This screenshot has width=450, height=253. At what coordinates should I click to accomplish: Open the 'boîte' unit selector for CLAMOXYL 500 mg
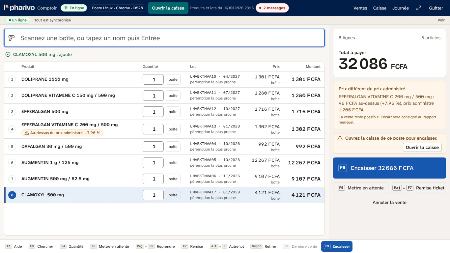coord(173,195)
